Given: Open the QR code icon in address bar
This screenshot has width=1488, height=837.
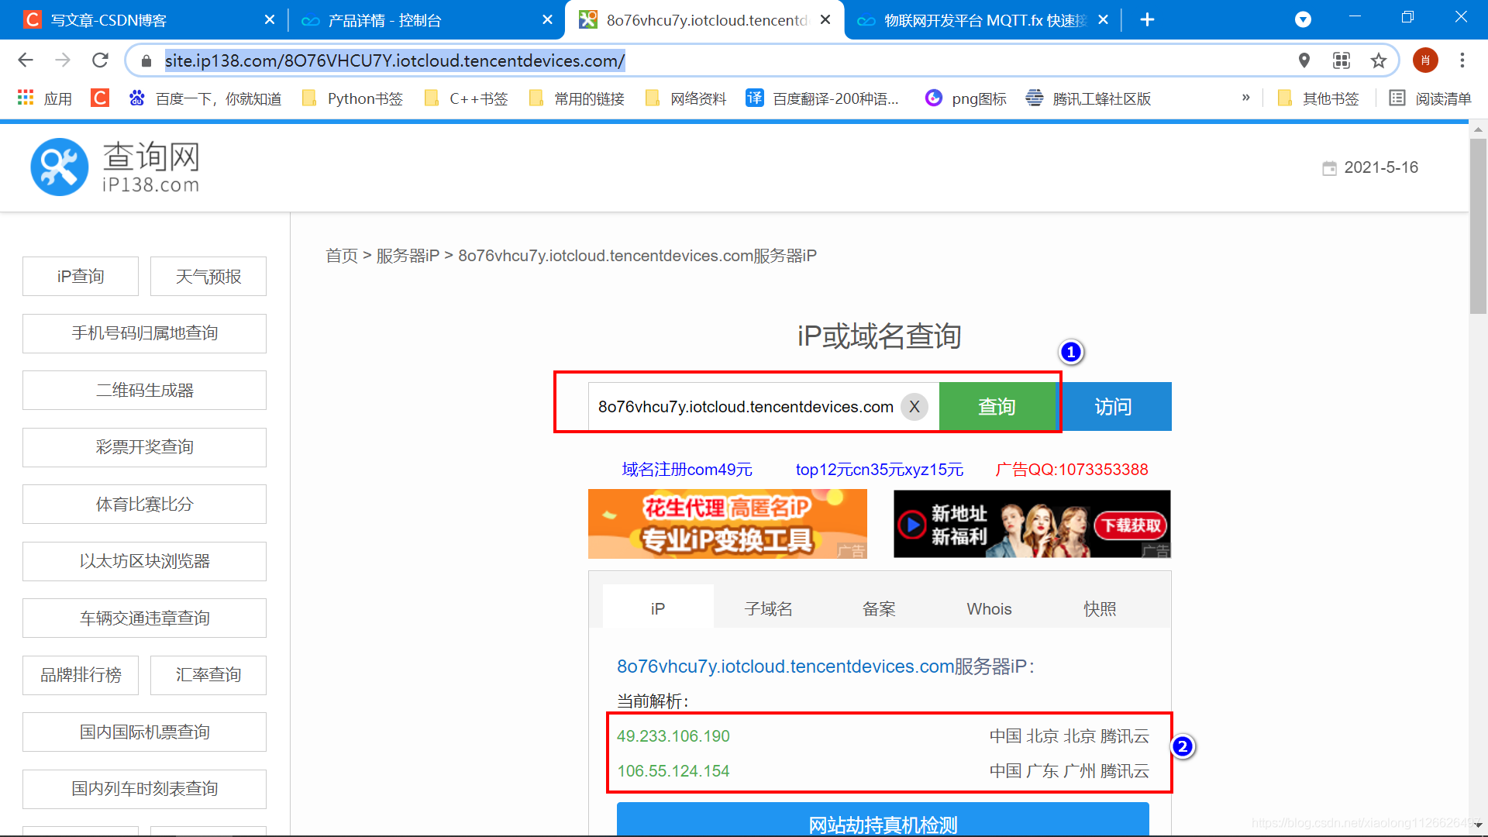Looking at the screenshot, I should pos(1342,60).
